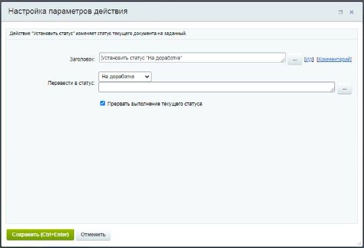Viewport: 364px width, 248px height.
Task: Click the dialog title 'Настройка параметров действия'
Action: 68,11
